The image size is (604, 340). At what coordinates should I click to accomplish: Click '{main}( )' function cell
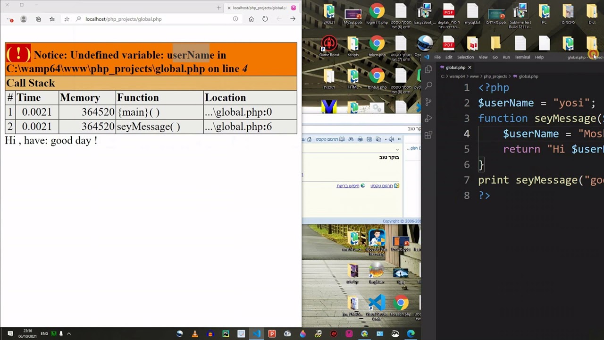159,112
